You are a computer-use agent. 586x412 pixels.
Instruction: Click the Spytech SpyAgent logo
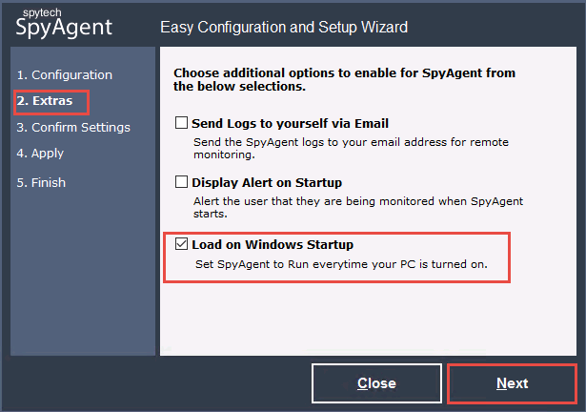pos(64,23)
